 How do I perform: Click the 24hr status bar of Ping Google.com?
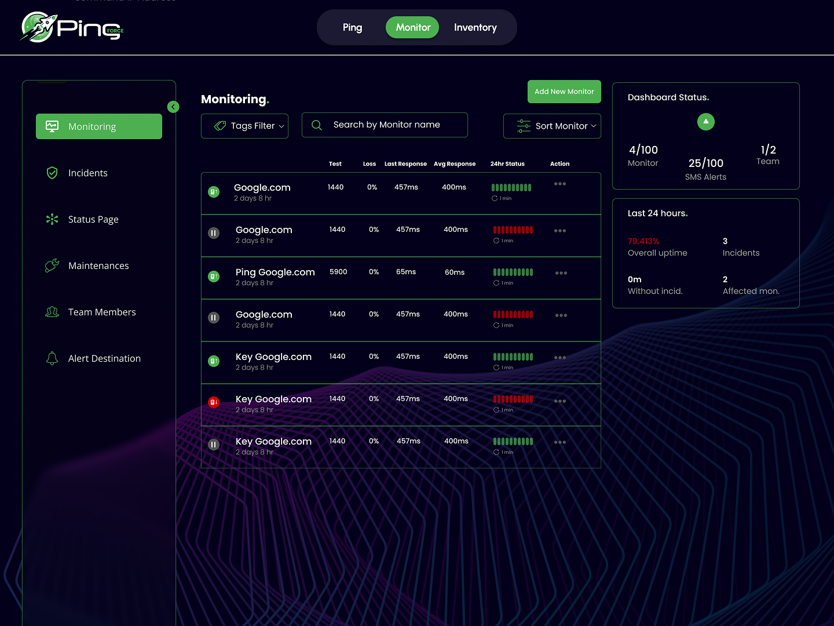pos(513,272)
